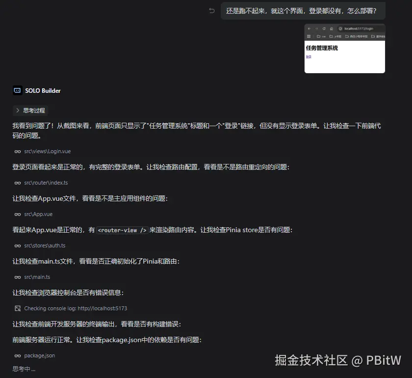This screenshot has height=378, width=412.
Task: Click the line 让我检查前端开发服务器的终端输出
Action: 97,324
